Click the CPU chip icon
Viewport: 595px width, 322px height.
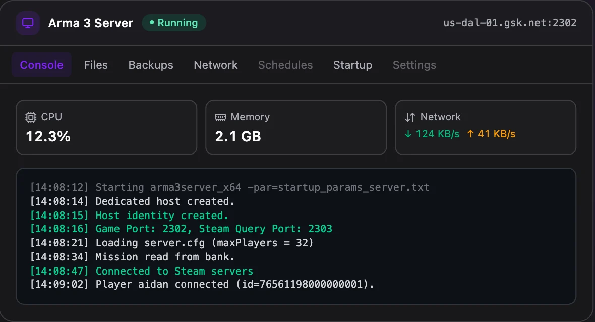[31, 117]
